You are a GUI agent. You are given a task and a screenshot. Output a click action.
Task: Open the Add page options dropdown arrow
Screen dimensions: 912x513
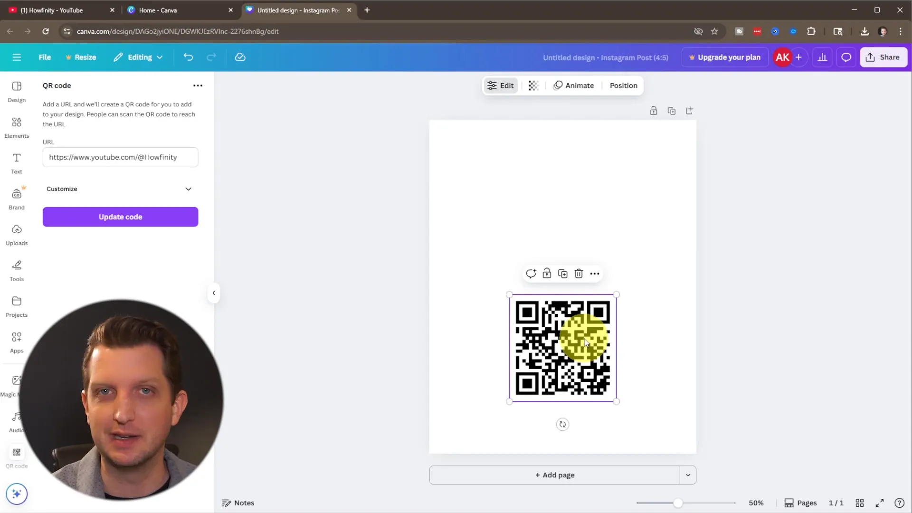(688, 475)
